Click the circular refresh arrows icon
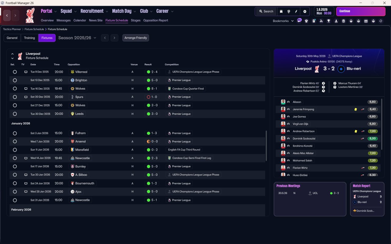Image resolution: width=391 pixels, height=244 pixels. [381, 21]
